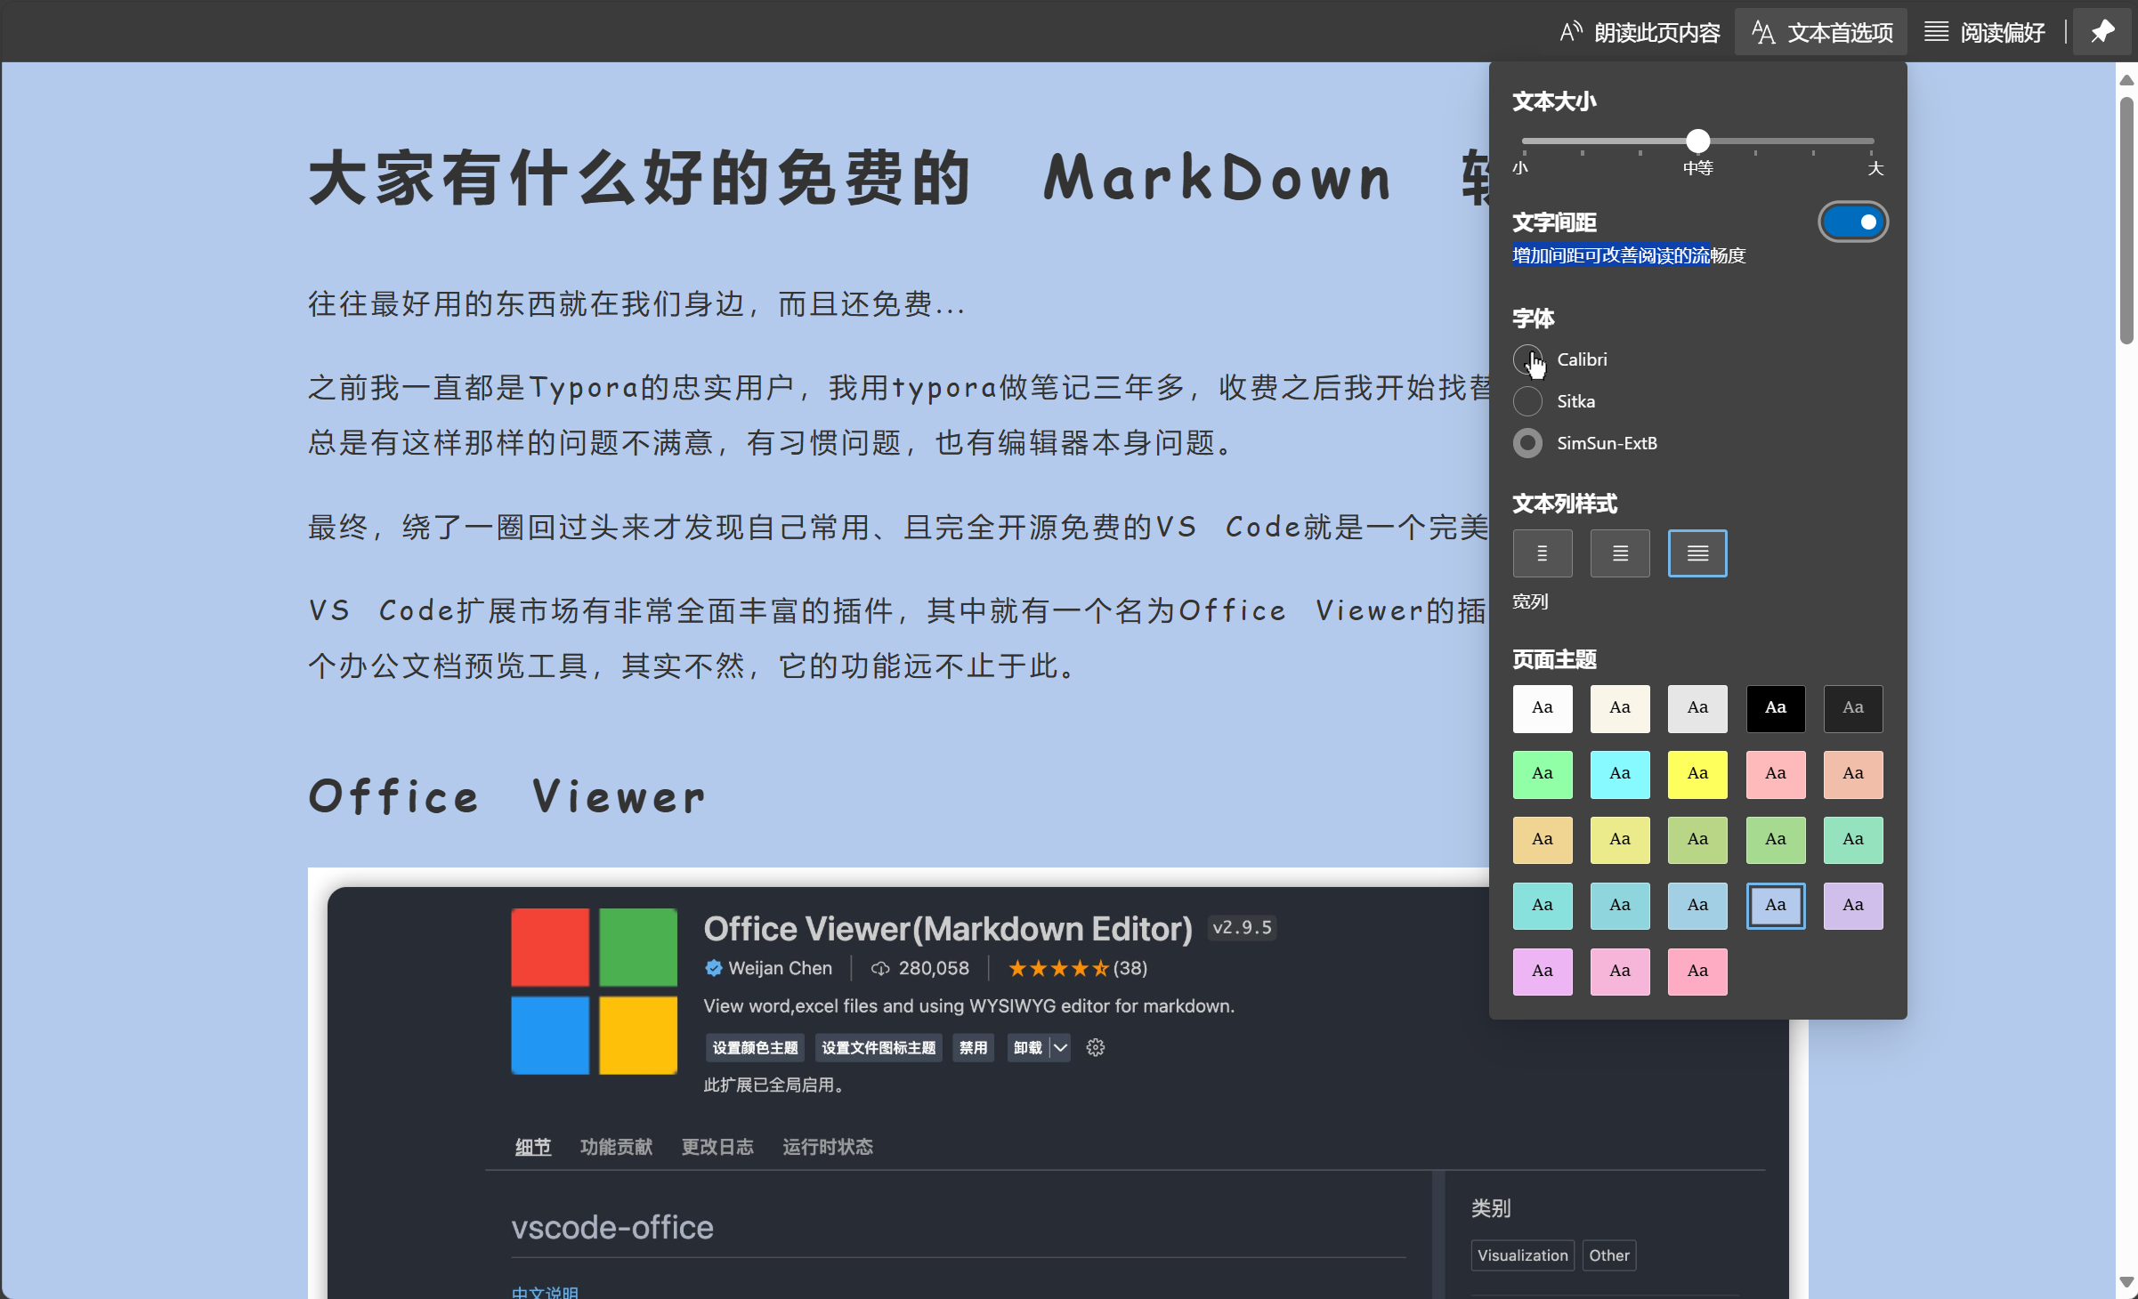Click the 禁用 button
The width and height of the screenshot is (2138, 1299).
pos(973,1047)
